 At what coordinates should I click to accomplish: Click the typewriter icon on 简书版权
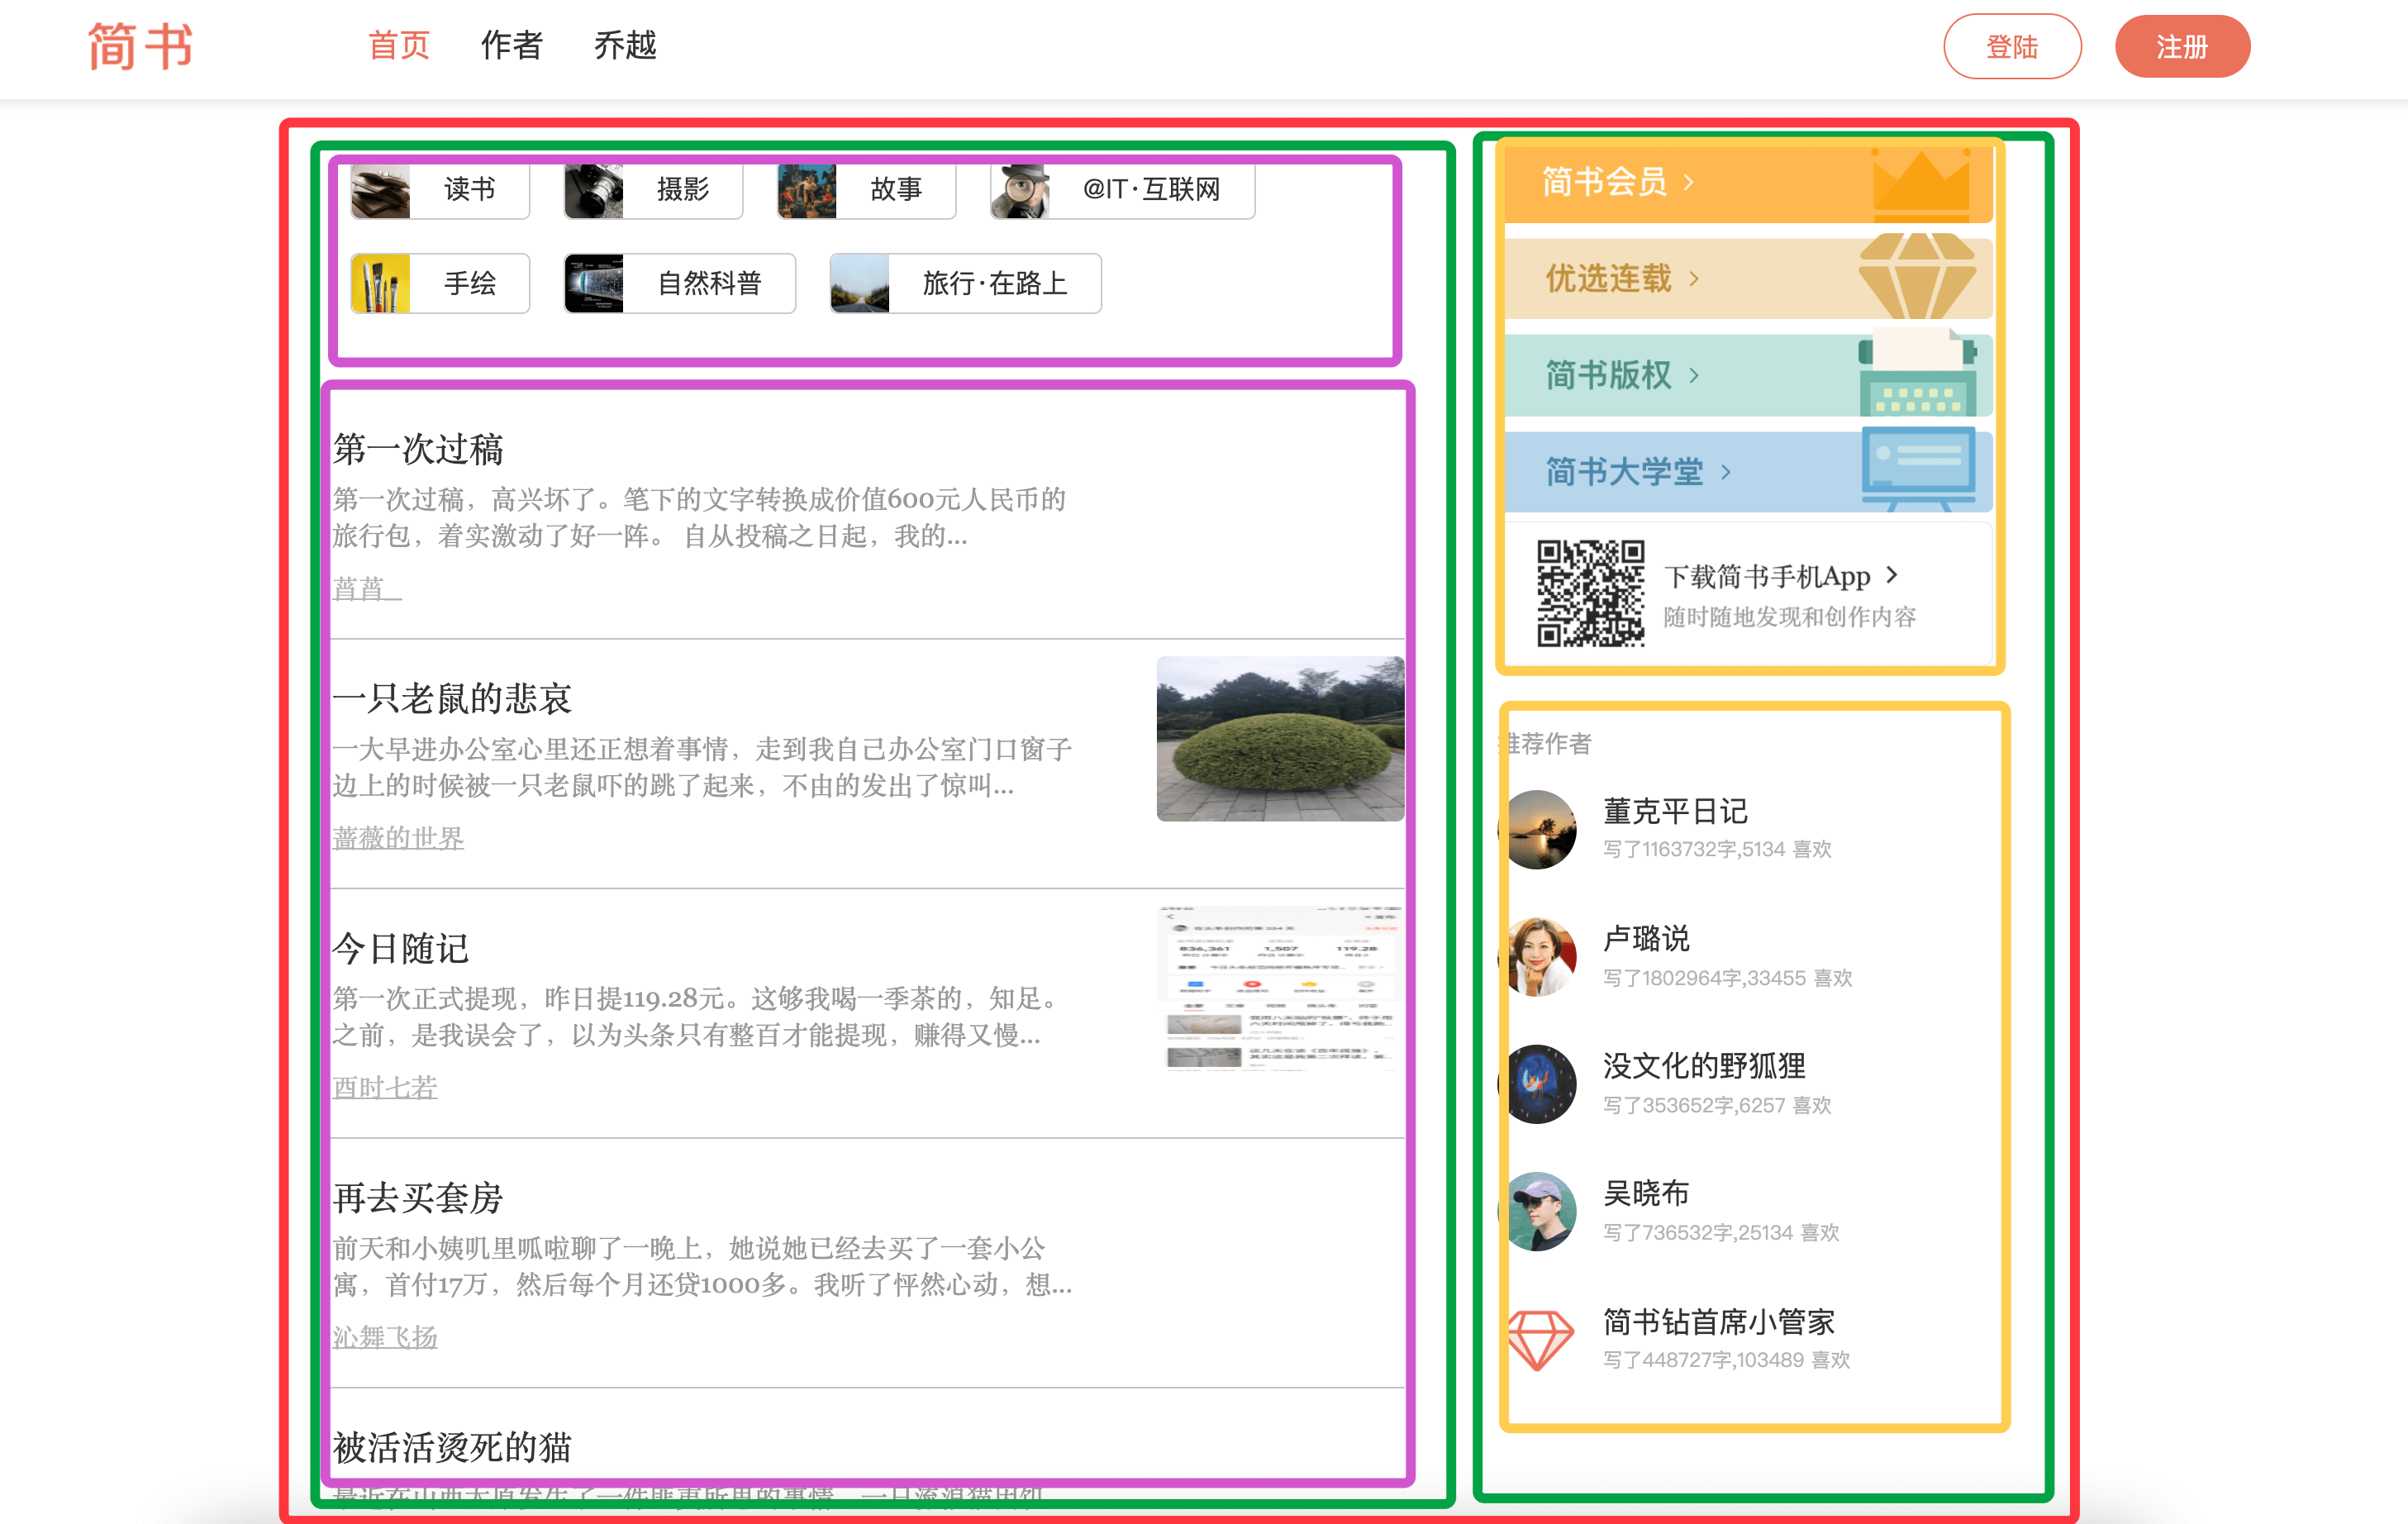tap(1918, 372)
